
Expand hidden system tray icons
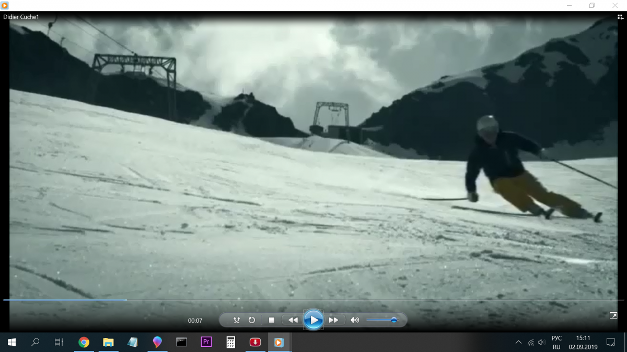[x=518, y=342]
